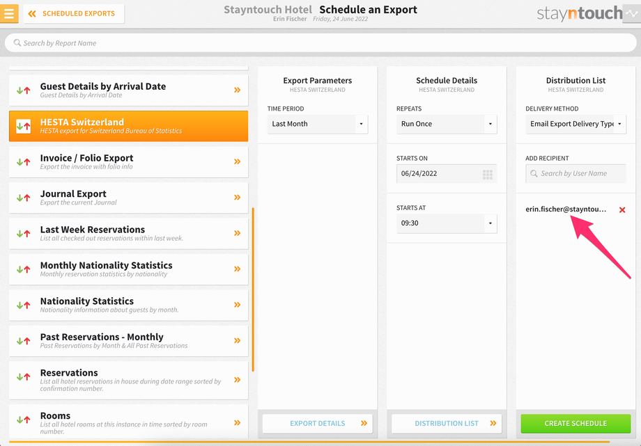Click export arrows icon for Guest Details
The width and height of the screenshot is (641, 446).
(23, 90)
